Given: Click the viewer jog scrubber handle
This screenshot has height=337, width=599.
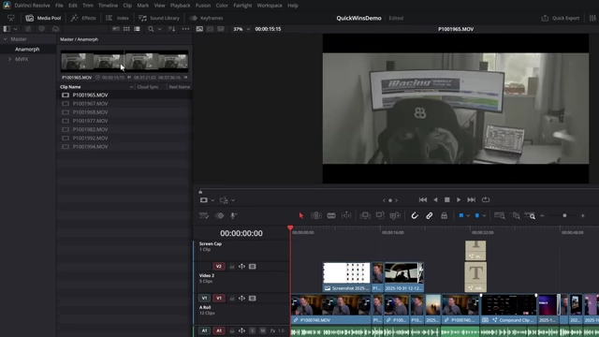Looking at the screenshot, I should coord(200,192).
